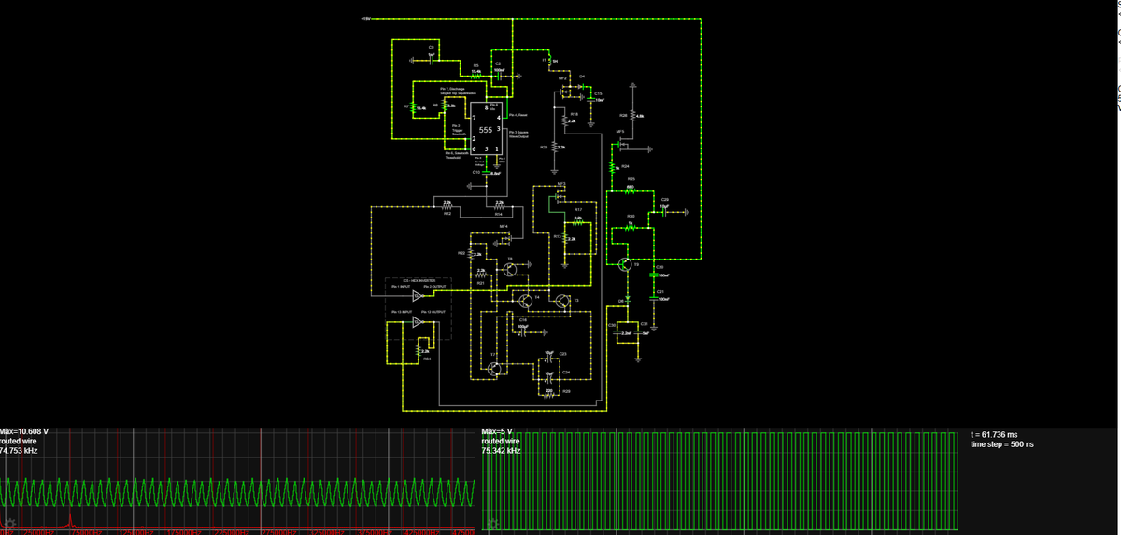Select resistor R21

click(x=481, y=276)
